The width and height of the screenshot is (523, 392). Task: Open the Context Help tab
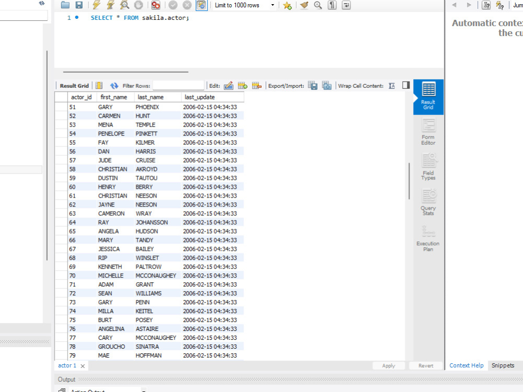pyautogui.click(x=467, y=365)
